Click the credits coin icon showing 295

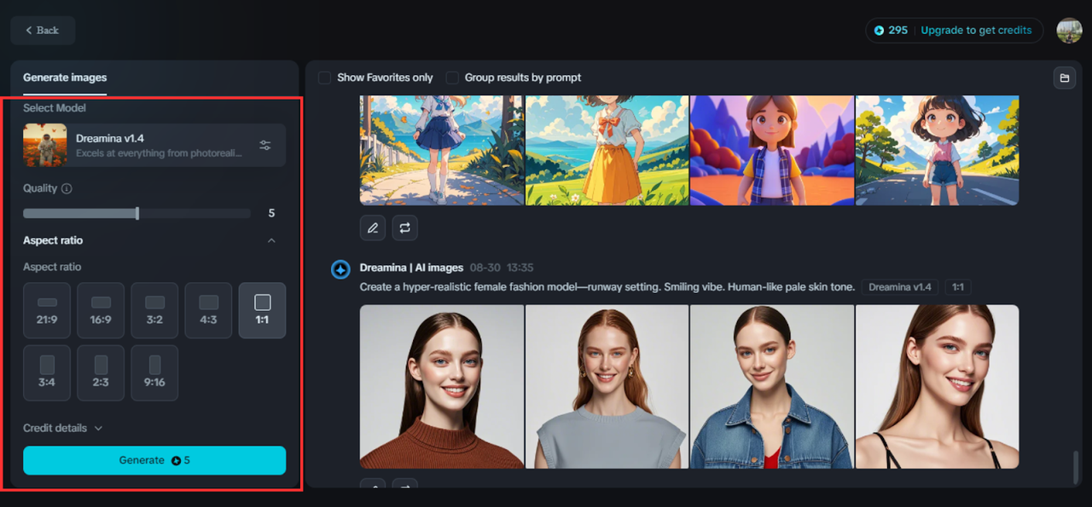[x=879, y=30]
